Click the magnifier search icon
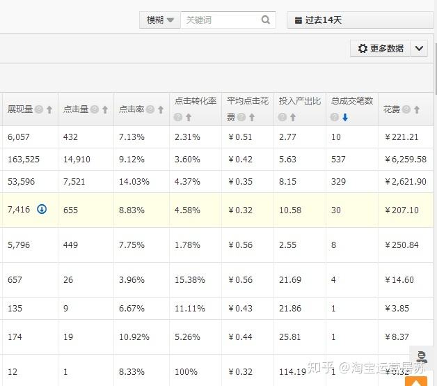 [x=266, y=20]
